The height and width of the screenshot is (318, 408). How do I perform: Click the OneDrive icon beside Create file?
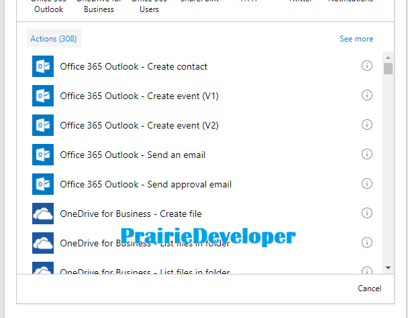coord(43,214)
